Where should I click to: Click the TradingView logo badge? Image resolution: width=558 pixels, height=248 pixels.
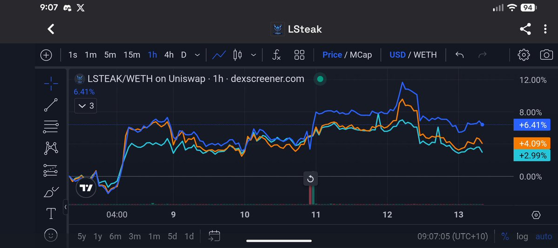tap(86, 188)
